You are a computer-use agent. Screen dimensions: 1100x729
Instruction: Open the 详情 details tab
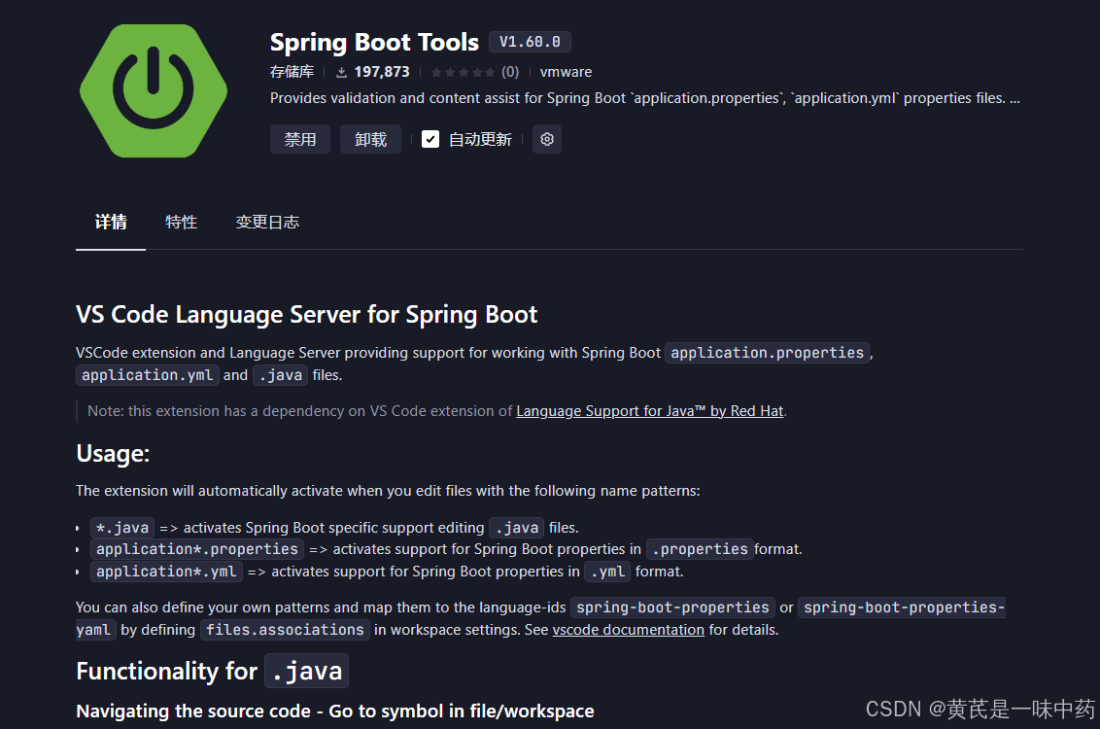pyautogui.click(x=111, y=223)
